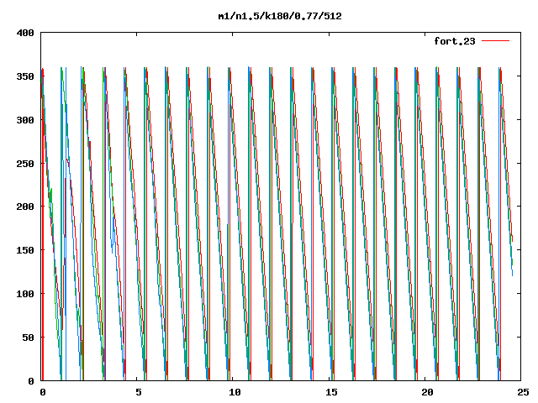Click the y-axis label 400
Viewport: 538px width, 403px height.
[x=25, y=33]
